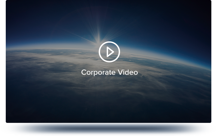
Task: Click the dark sky at top left of video
Action: pyautogui.click(x=27, y=14)
